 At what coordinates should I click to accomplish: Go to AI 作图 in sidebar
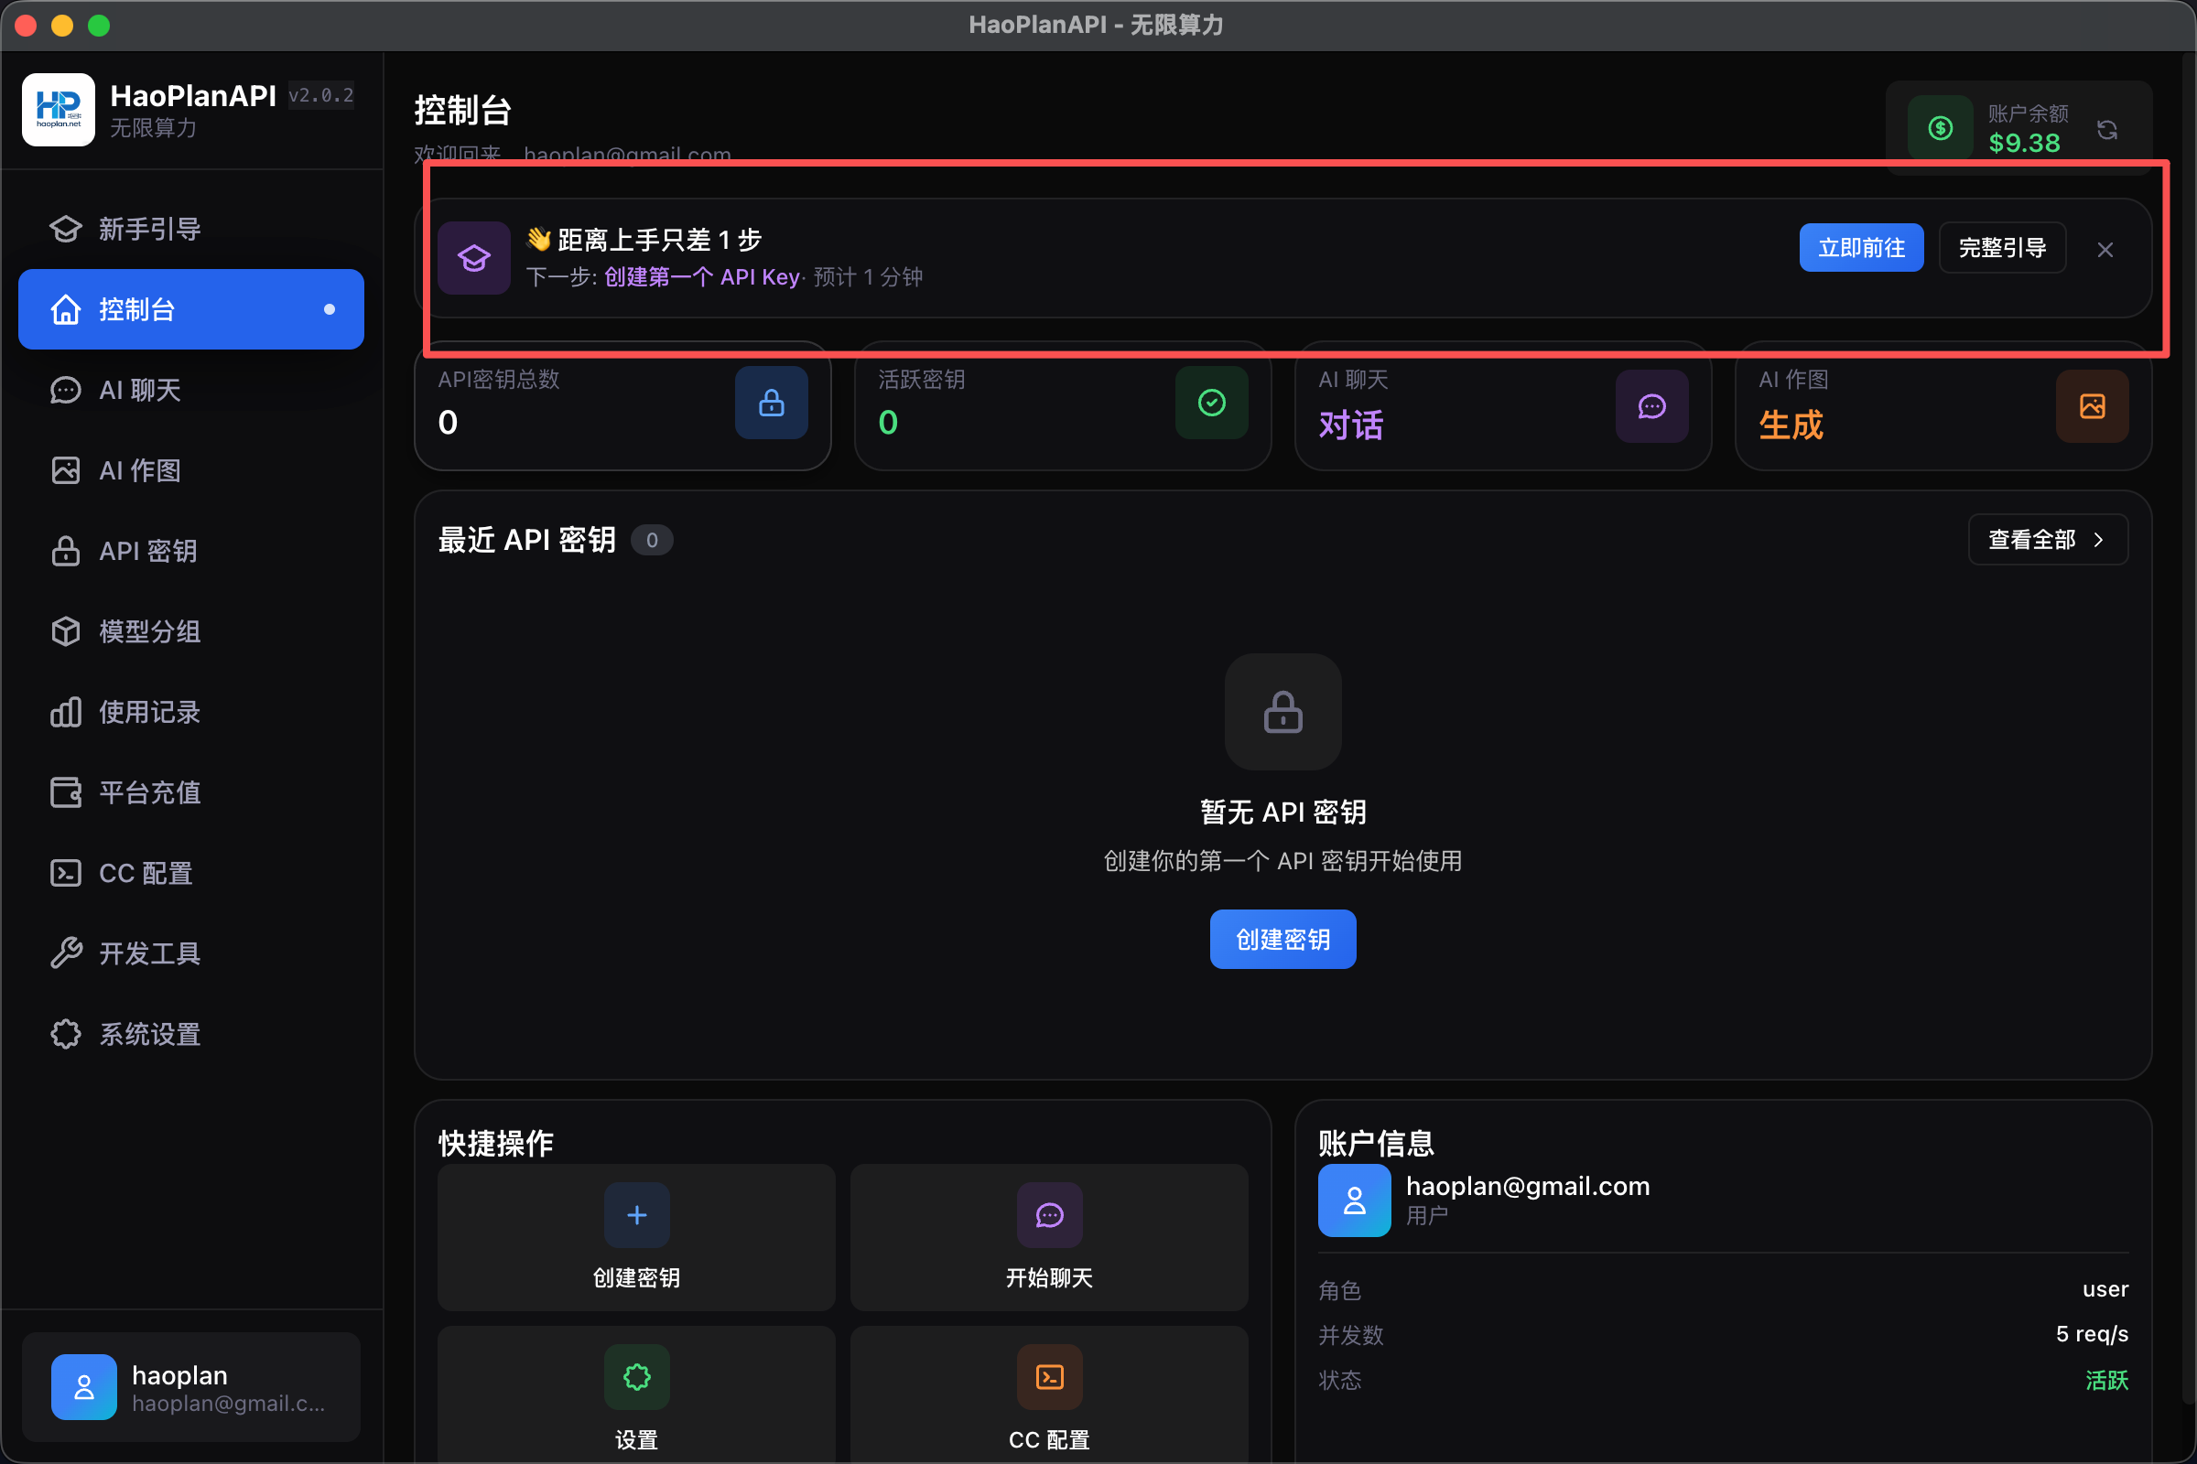(190, 469)
